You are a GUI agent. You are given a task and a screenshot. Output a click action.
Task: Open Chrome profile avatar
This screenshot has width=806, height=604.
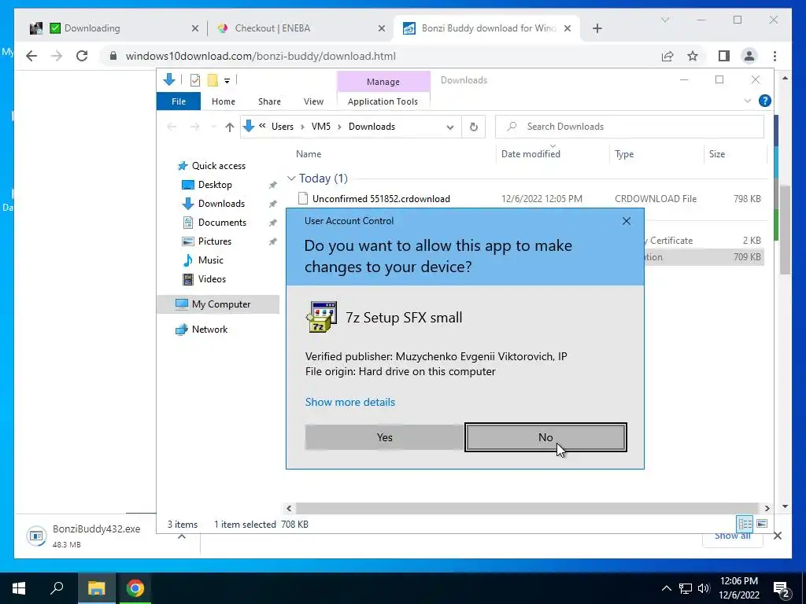point(749,56)
